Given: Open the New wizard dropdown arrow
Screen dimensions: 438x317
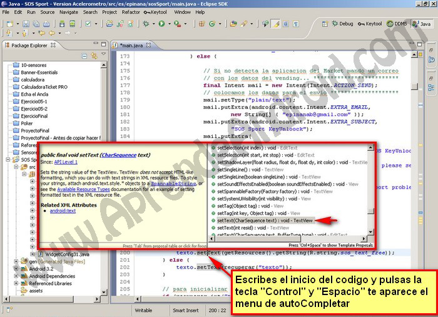Looking at the screenshot, I should (18, 24).
